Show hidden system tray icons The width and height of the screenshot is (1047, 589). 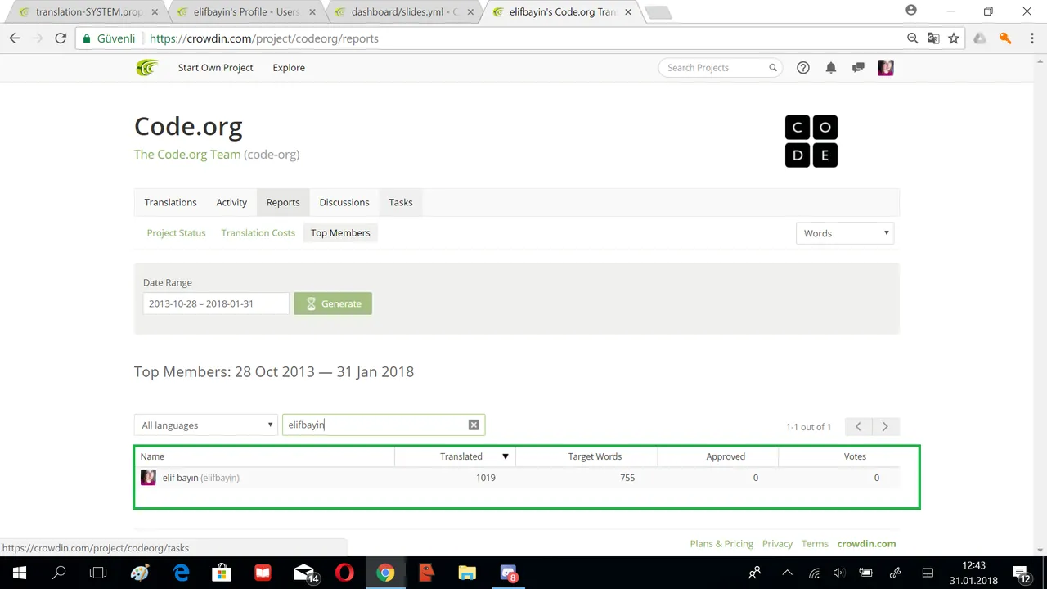pyautogui.click(x=787, y=573)
